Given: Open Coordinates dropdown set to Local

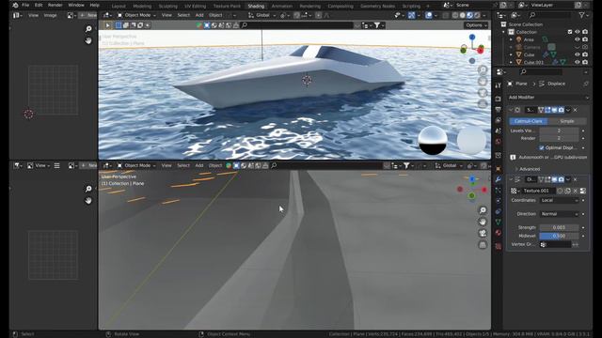Looking at the screenshot, I should point(559,200).
